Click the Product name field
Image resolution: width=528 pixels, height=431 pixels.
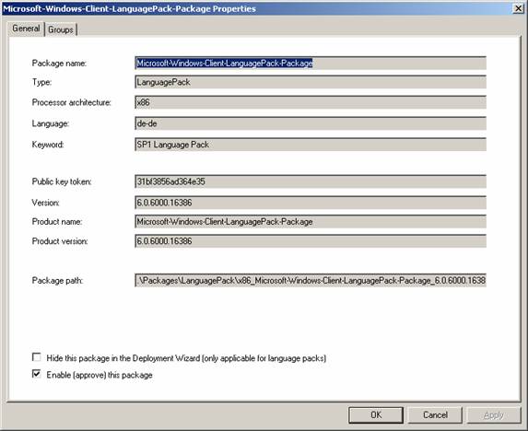pos(311,222)
